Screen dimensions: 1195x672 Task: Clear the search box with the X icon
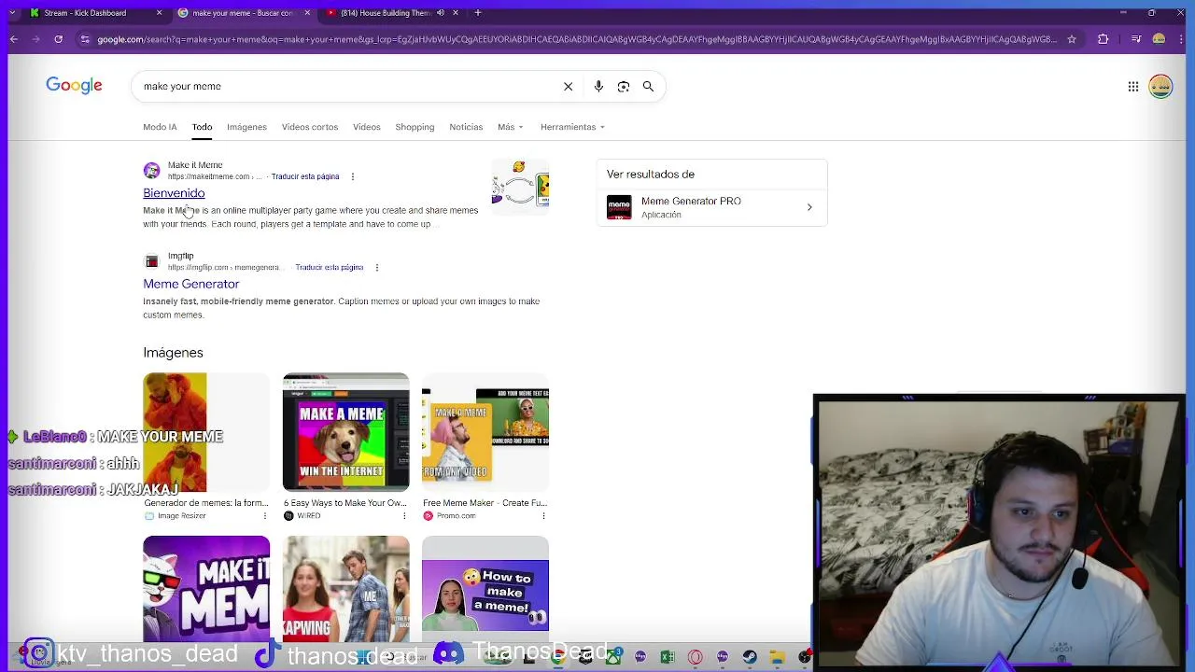coord(568,86)
